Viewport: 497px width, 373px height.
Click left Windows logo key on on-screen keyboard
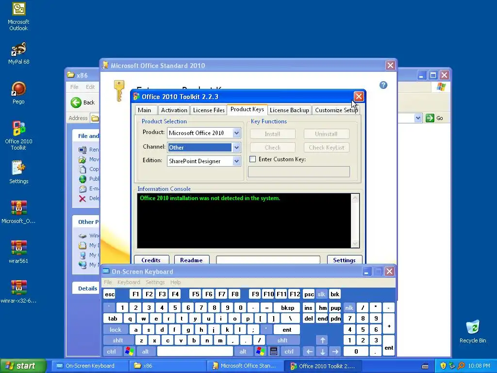click(129, 352)
